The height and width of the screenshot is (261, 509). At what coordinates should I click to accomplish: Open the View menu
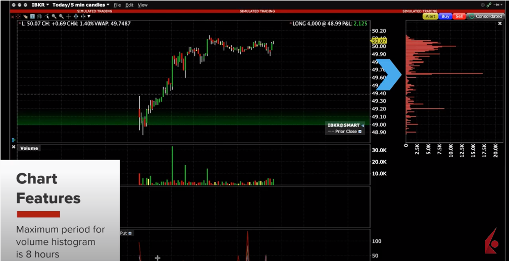142,5
